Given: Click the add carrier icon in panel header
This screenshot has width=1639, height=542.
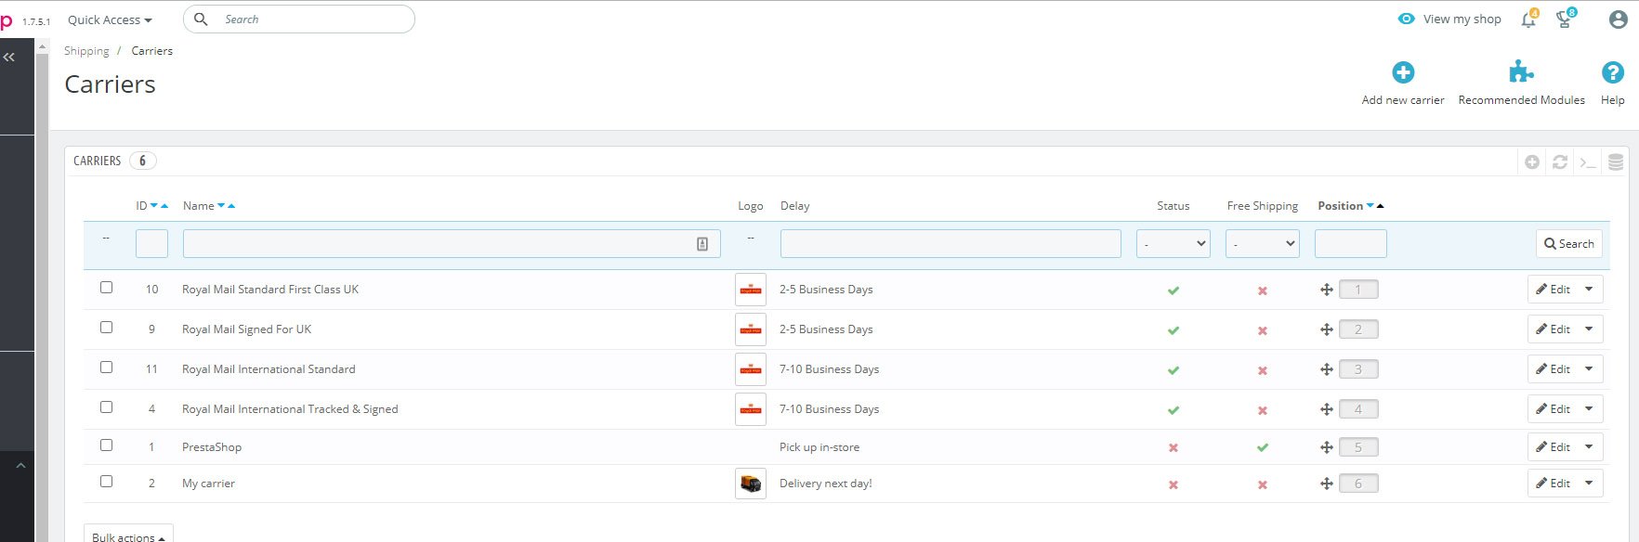Looking at the screenshot, I should pos(1532,162).
